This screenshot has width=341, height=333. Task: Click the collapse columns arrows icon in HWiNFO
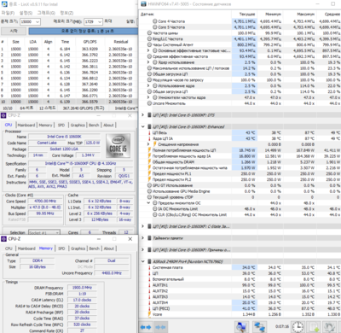160,327
